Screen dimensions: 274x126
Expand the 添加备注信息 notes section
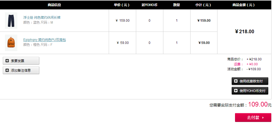coord(21,70)
